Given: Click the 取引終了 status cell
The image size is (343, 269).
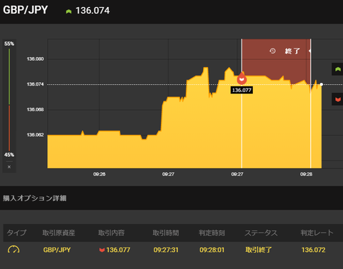Looking at the screenshot, I should (259, 250).
